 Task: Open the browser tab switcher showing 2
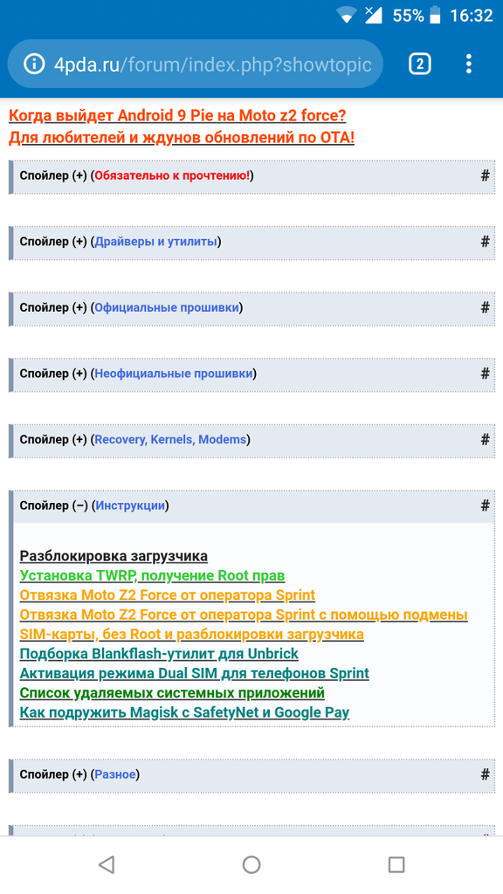pos(420,64)
